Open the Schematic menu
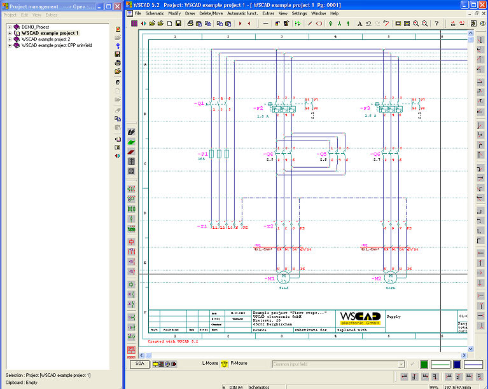This screenshot has height=389, width=488. (x=155, y=13)
